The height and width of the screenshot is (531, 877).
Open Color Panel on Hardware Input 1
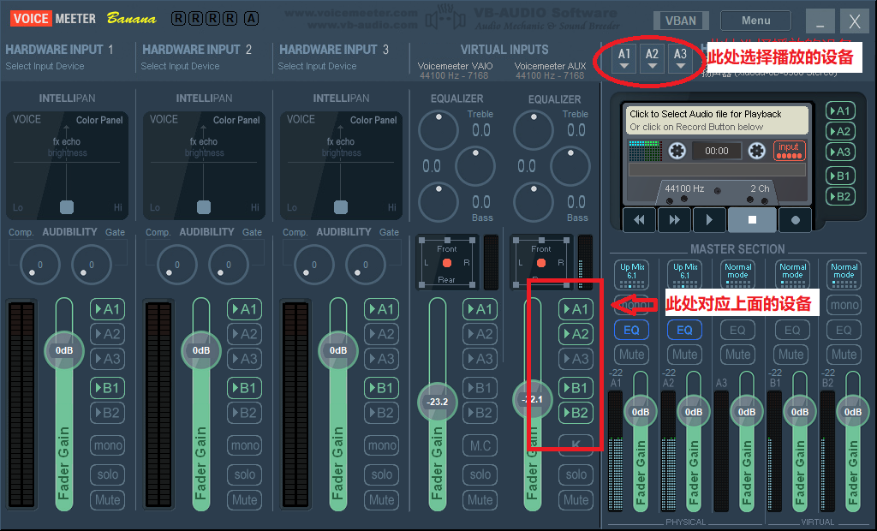99,120
